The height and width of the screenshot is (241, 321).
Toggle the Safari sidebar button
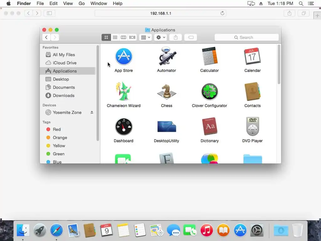click(49, 13)
